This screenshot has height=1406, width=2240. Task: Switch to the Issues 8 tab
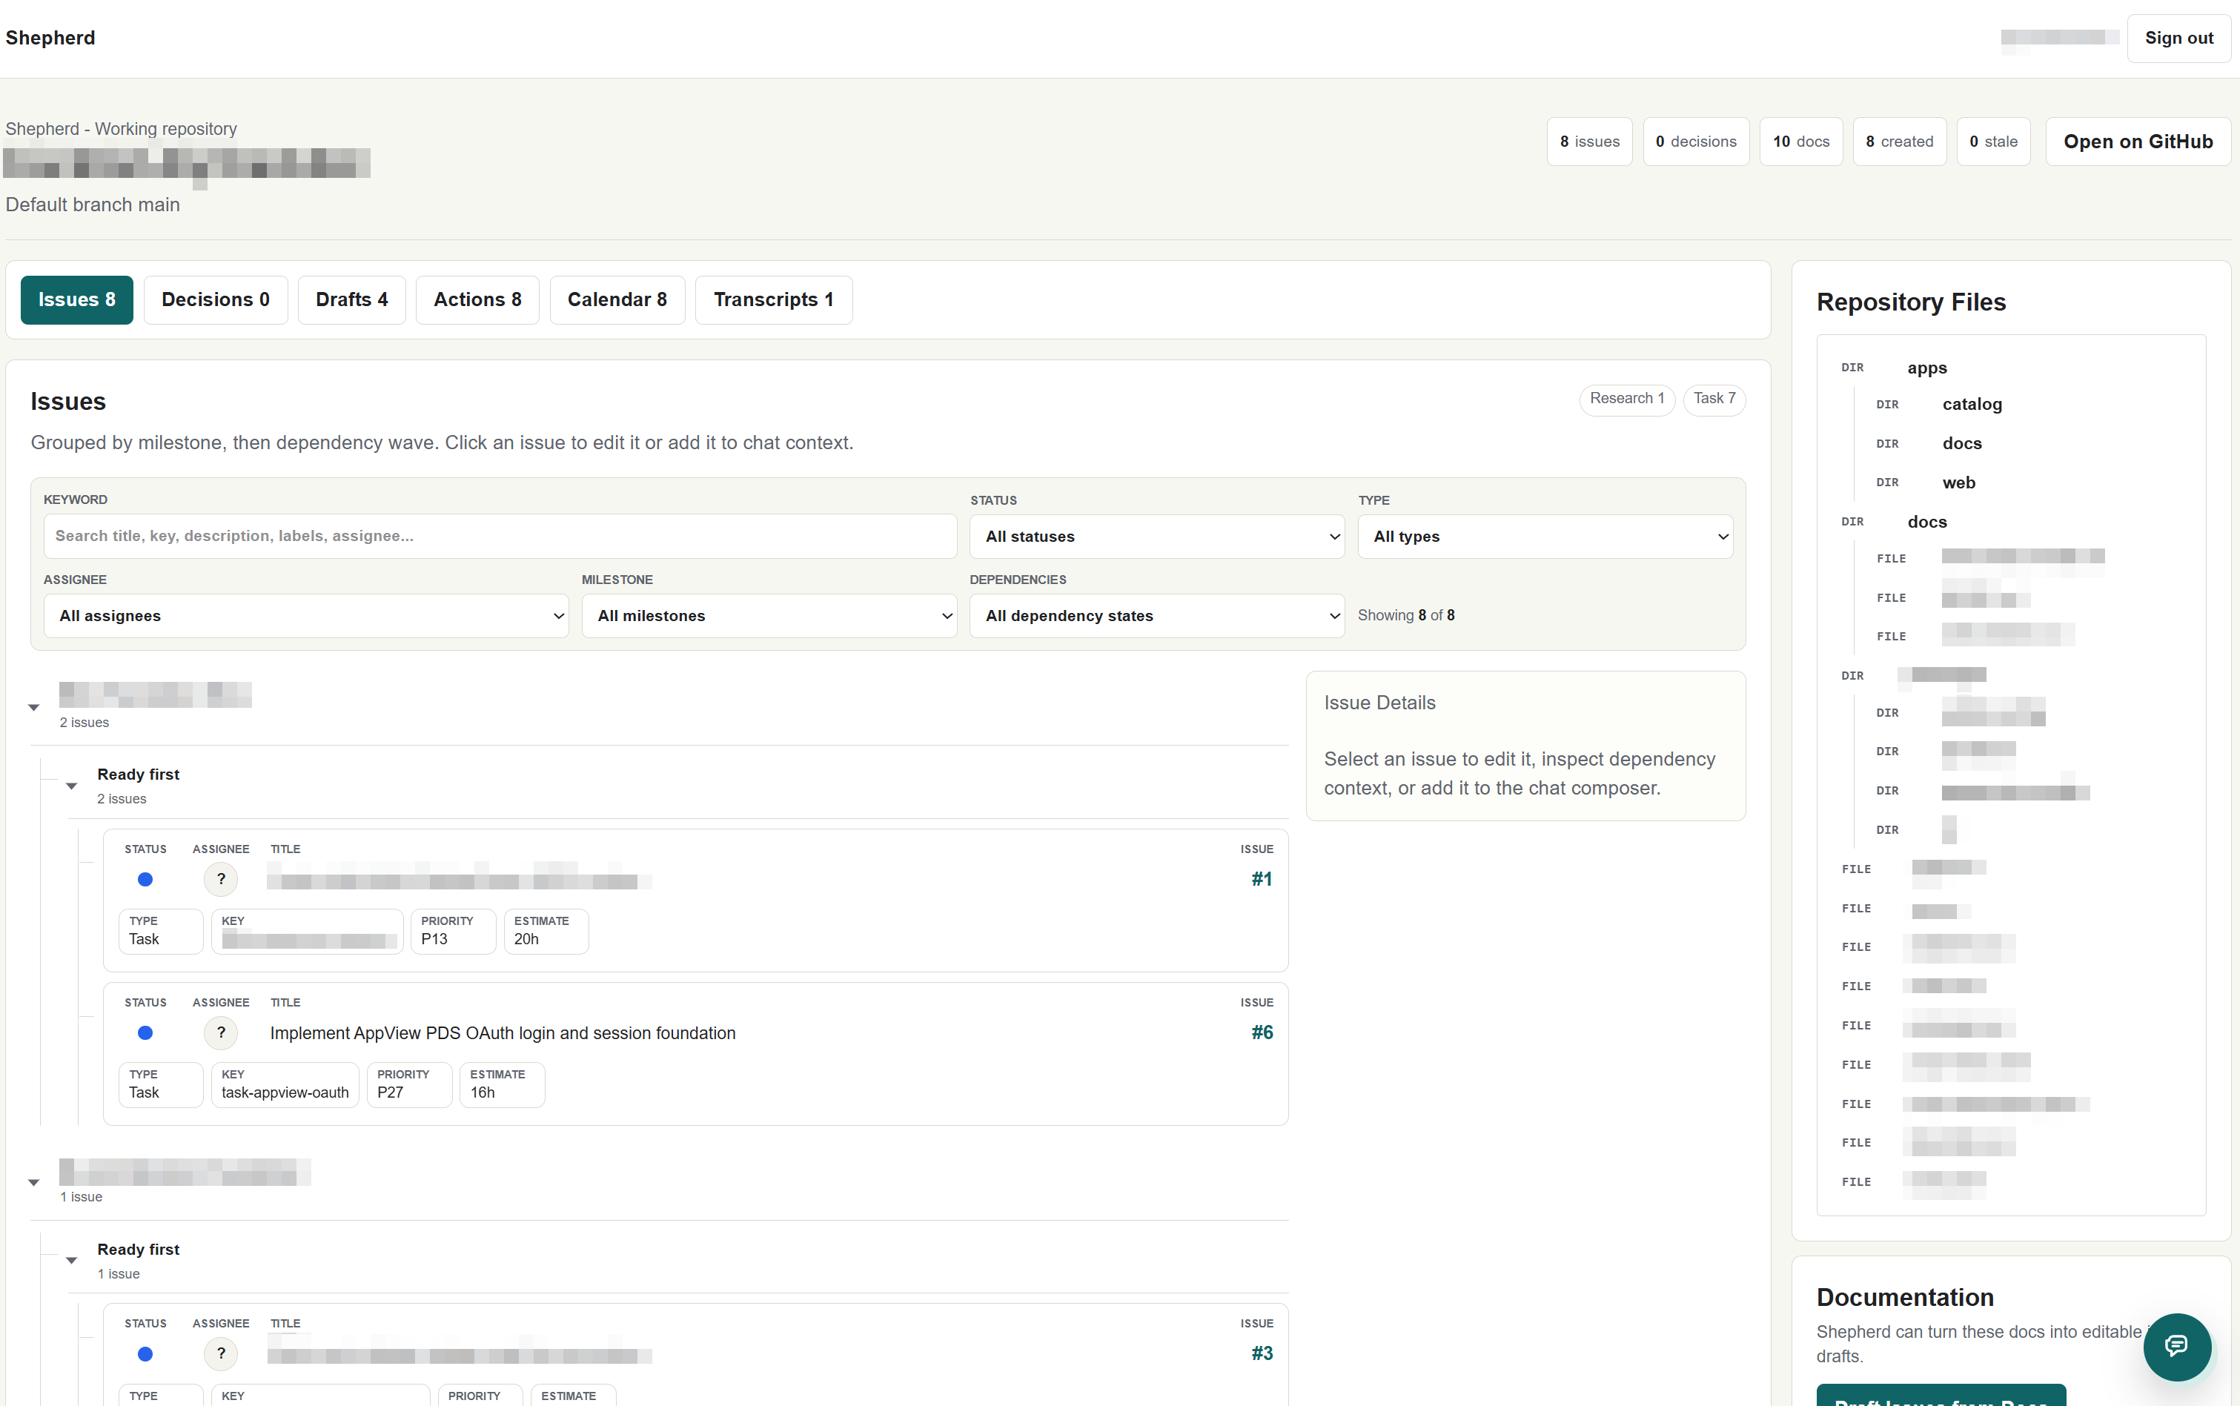tap(76, 299)
